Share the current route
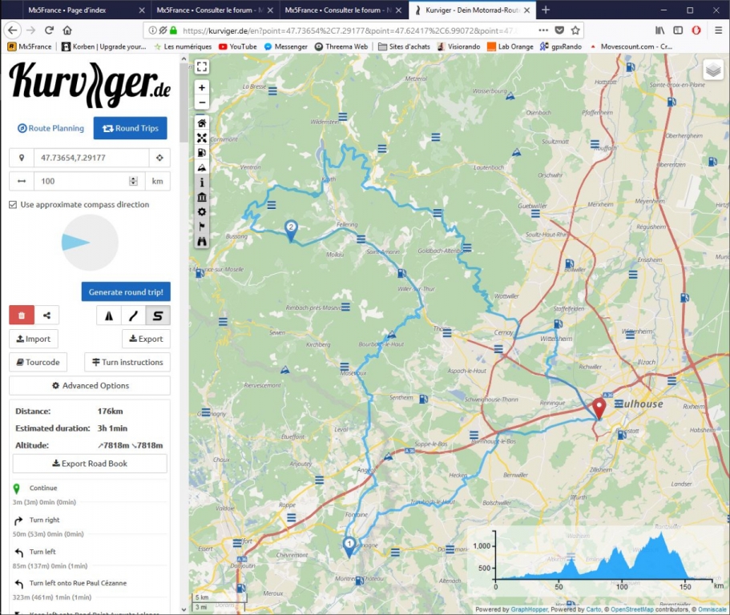The image size is (730, 615). (46, 316)
